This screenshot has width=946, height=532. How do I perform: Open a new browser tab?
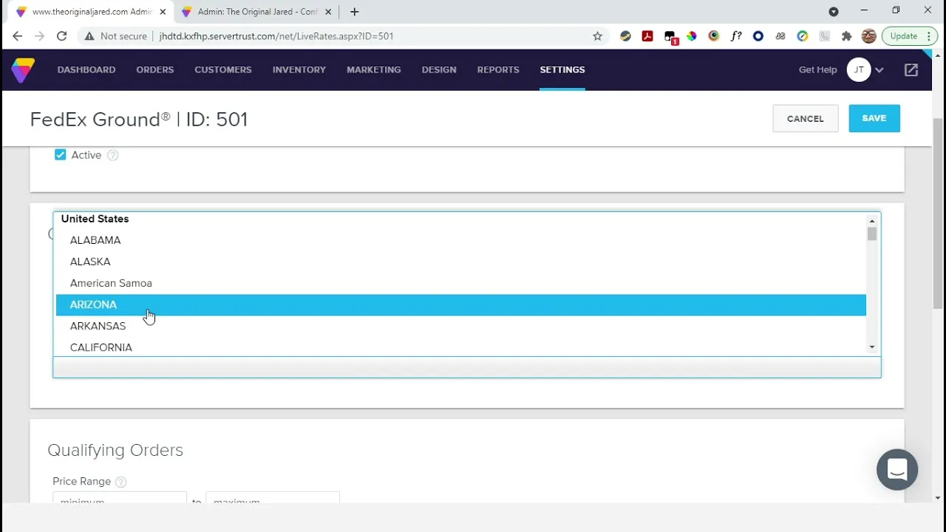355,12
